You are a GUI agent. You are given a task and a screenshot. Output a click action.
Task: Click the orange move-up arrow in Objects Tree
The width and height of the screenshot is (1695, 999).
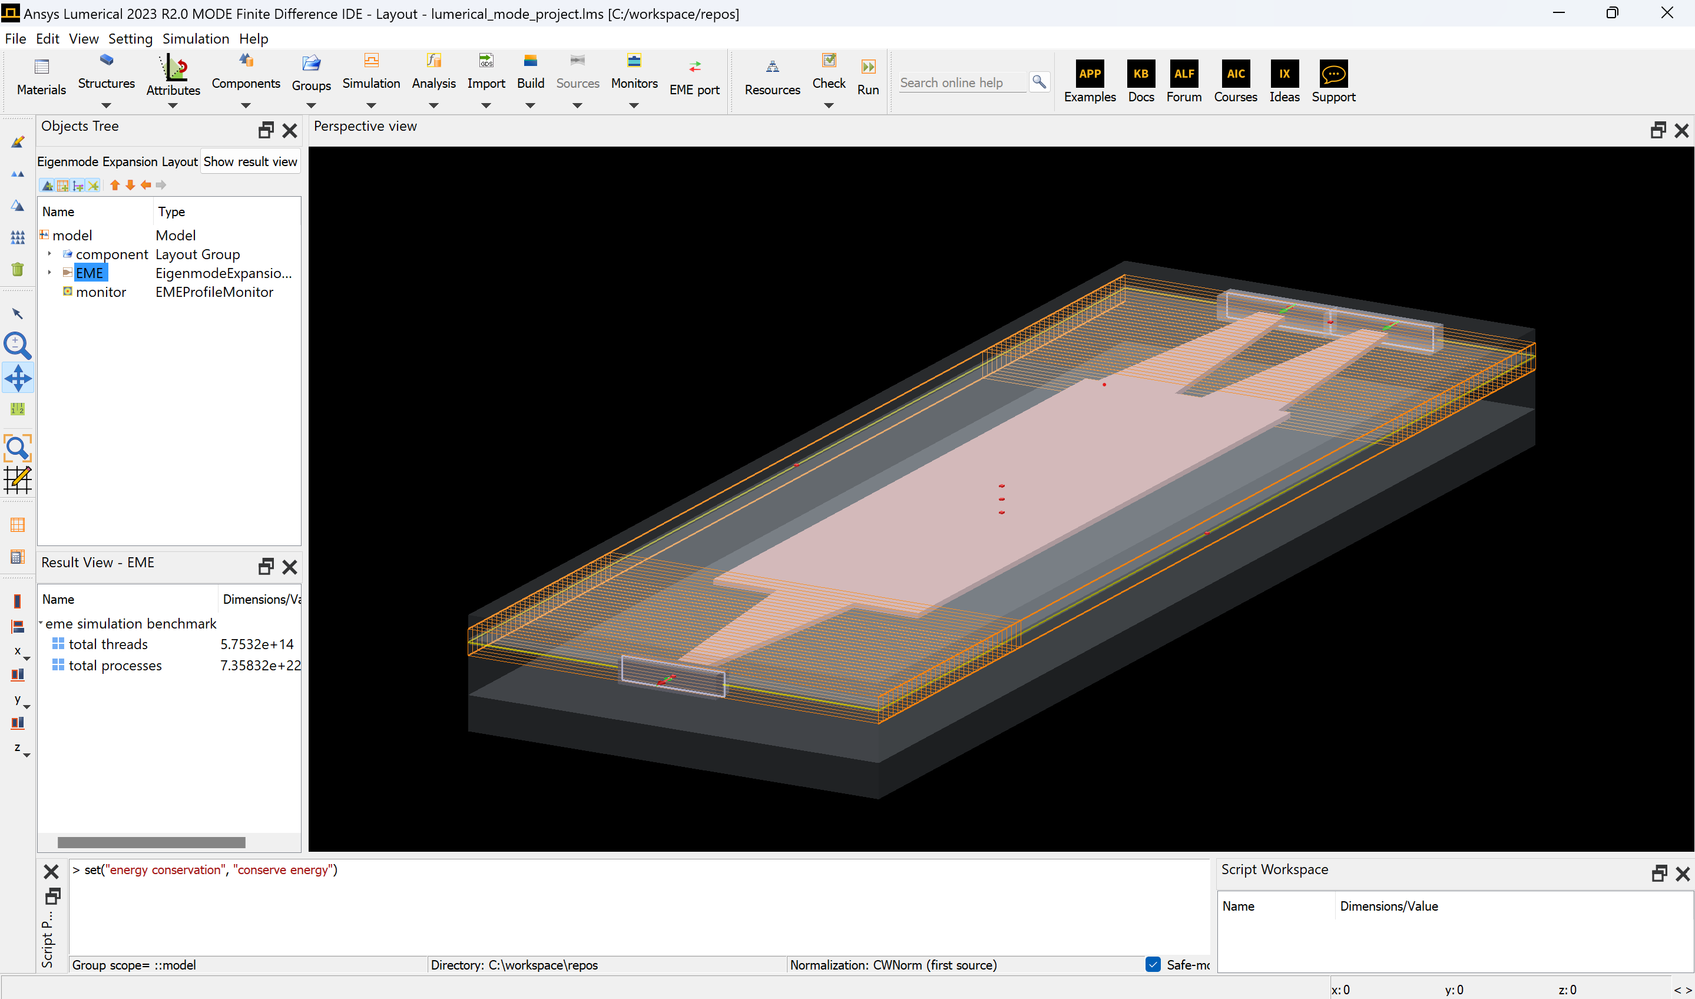pos(114,185)
